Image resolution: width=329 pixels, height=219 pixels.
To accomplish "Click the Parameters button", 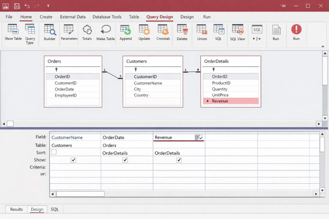I will pos(69,30).
